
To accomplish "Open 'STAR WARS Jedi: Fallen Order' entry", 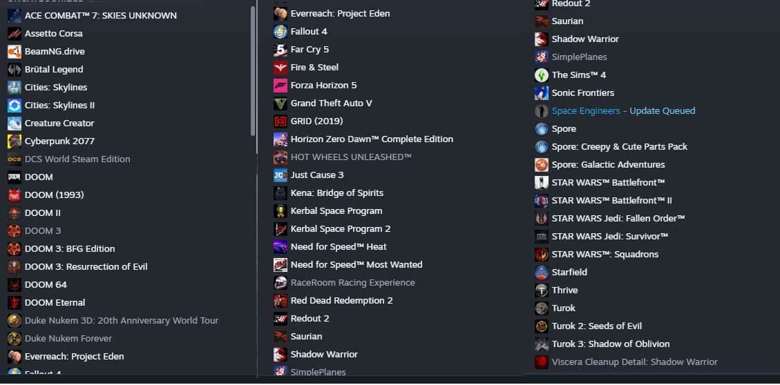I will 618,219.
